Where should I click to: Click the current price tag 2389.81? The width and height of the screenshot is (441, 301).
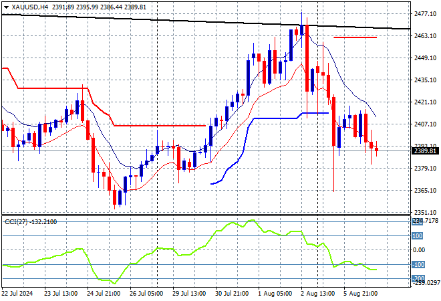[x=425, y=151]
